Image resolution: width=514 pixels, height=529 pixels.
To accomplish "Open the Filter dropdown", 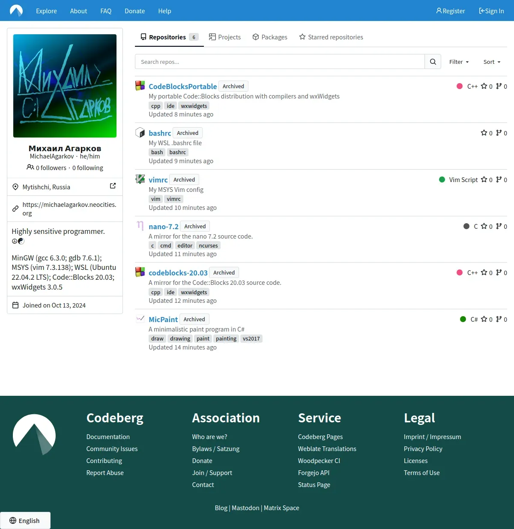I will click(x=459, y=62).
